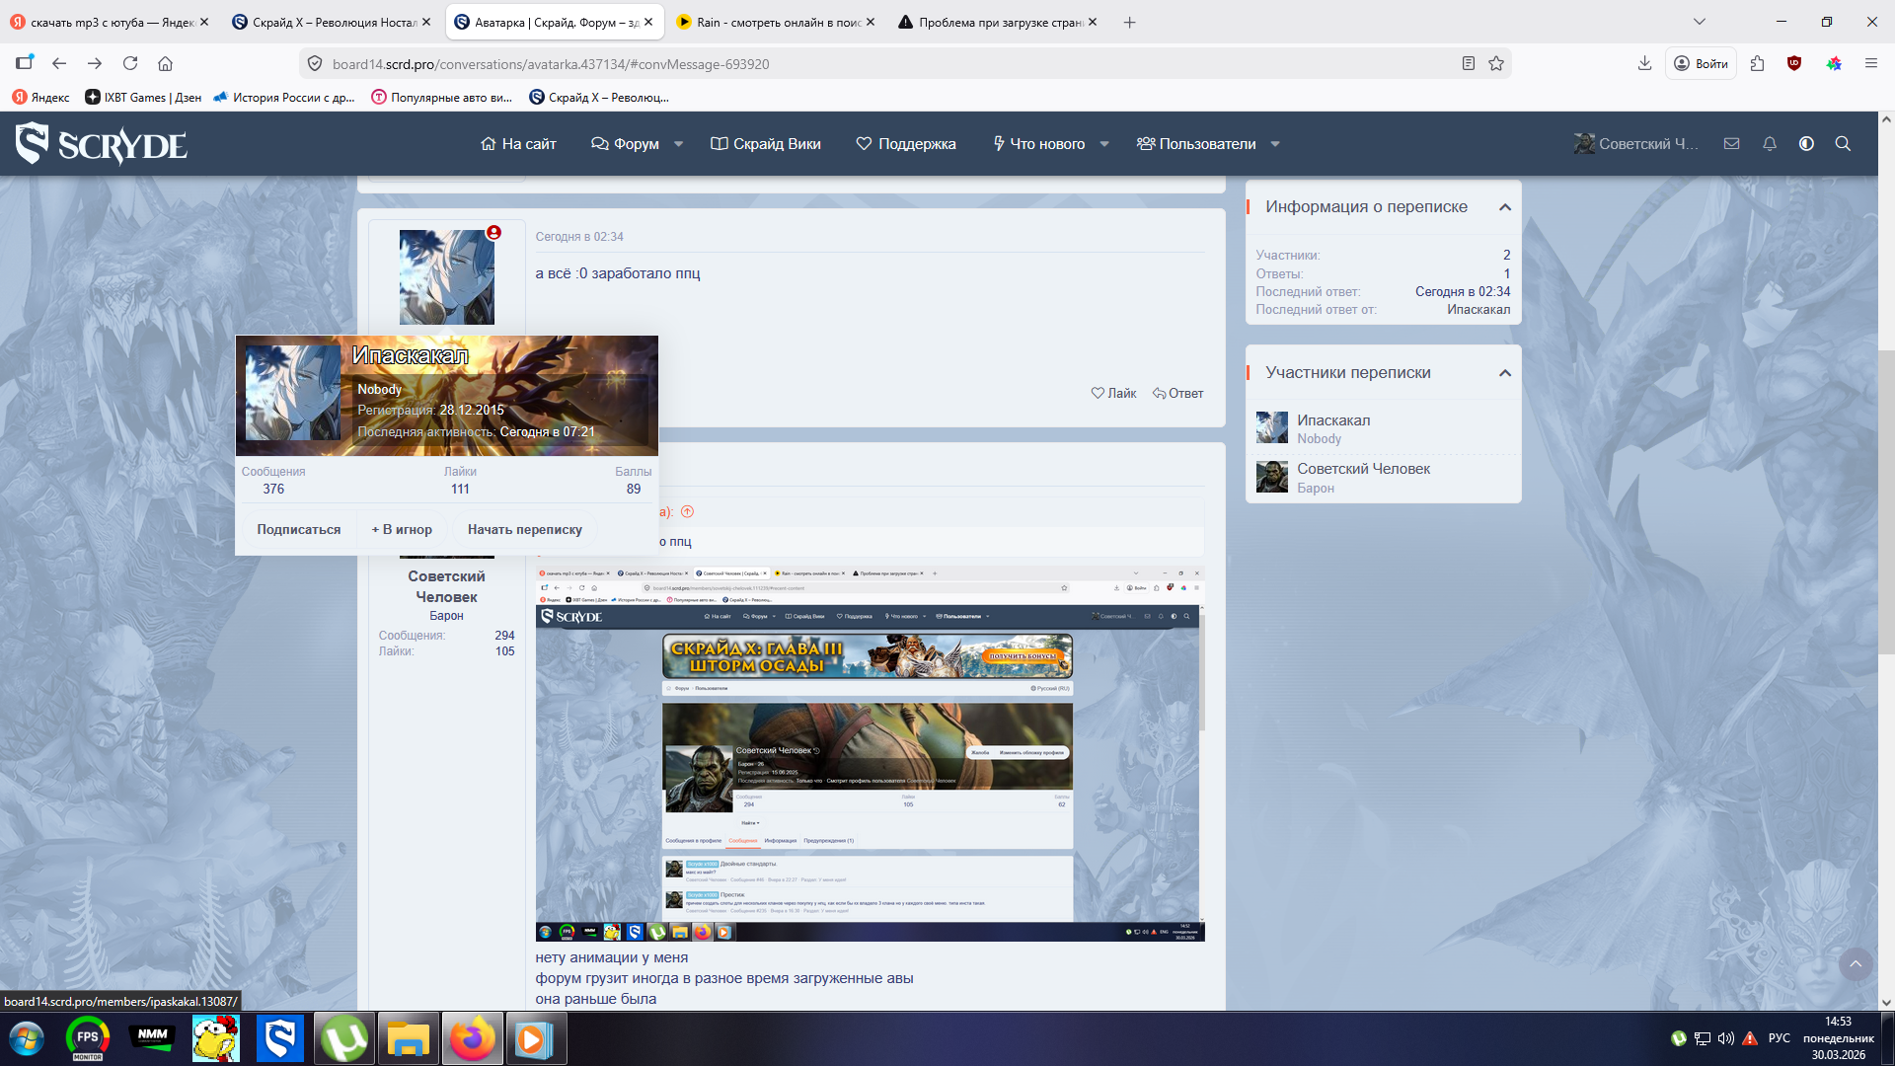Click the SCRYDE logo
This screenshot has width=1895, height=1066.
(102, 144)
